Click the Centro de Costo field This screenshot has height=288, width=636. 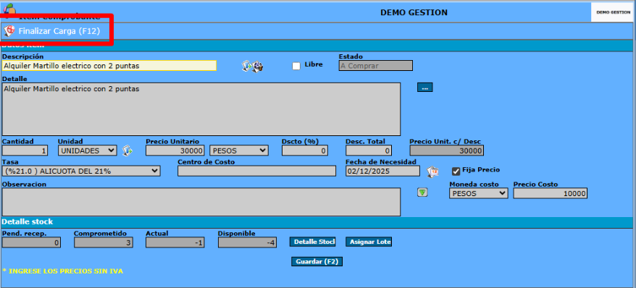pos(256,171)
